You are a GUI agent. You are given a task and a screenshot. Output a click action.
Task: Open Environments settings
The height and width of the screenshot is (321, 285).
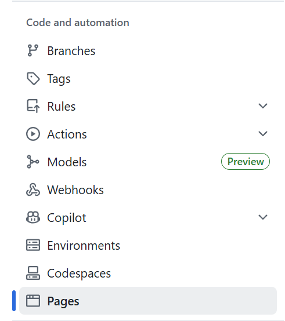pyautogui.click(x=148, y=245)
